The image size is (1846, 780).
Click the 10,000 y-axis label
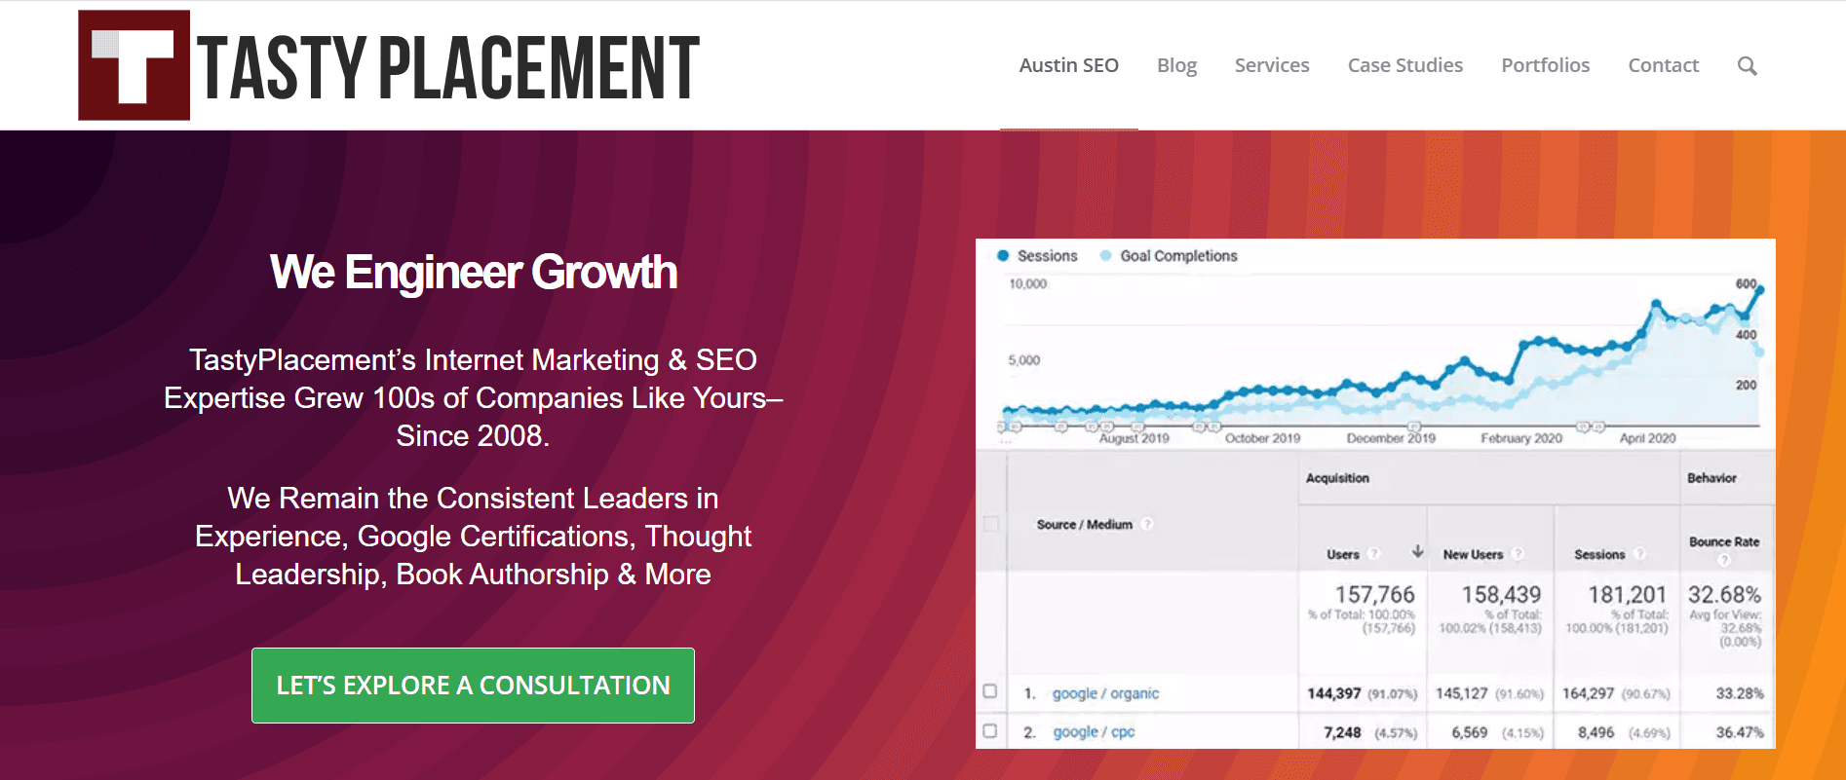pos(1027,283)
